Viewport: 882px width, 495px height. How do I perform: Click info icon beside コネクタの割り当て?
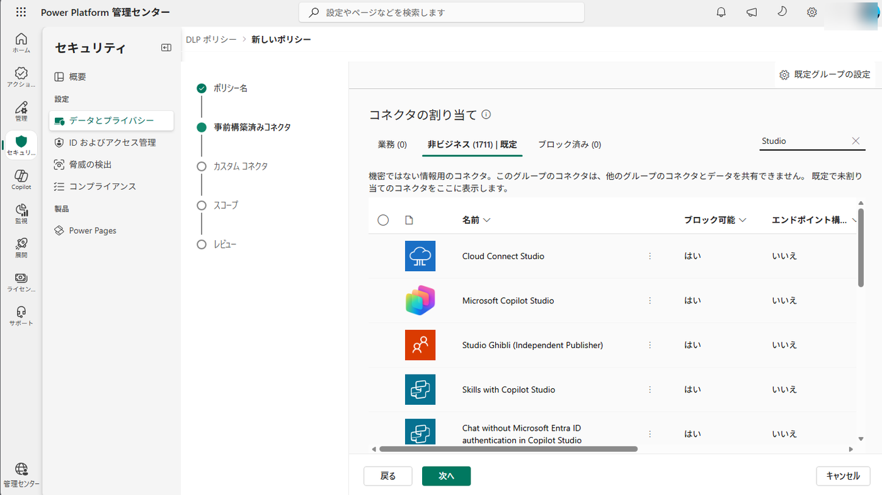click(486, 115)
